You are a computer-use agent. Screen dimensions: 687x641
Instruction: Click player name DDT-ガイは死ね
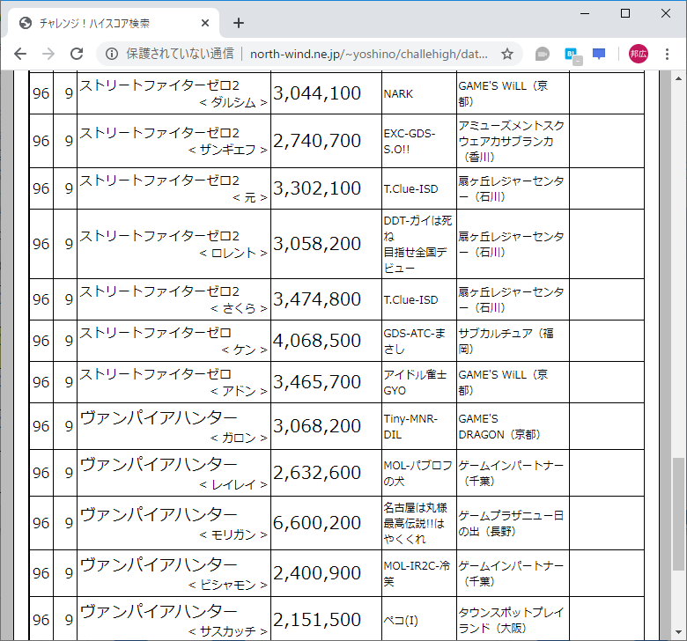point(417,228)
